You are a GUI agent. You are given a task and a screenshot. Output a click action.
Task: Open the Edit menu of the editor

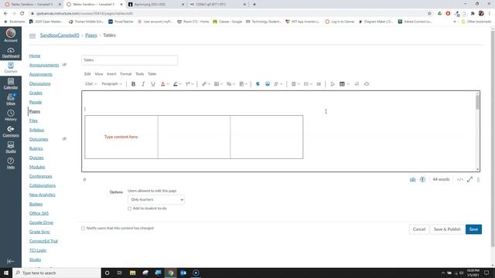click(87, 74)
